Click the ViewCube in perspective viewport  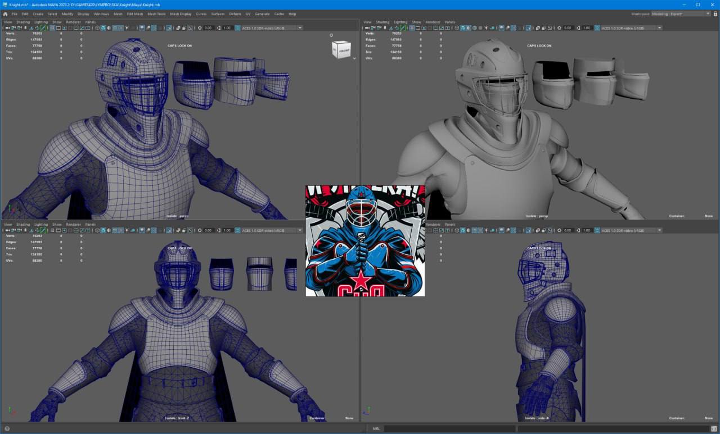click(341, 50)
